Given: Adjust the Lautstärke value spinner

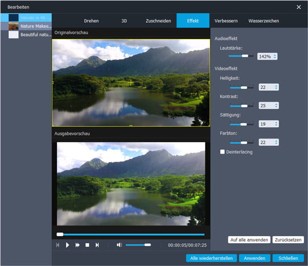Looking at the screenshot, I should tap(267, 56).
